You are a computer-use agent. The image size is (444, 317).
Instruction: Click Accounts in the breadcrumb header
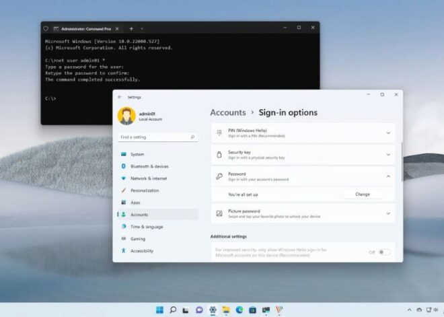(228, 112)
